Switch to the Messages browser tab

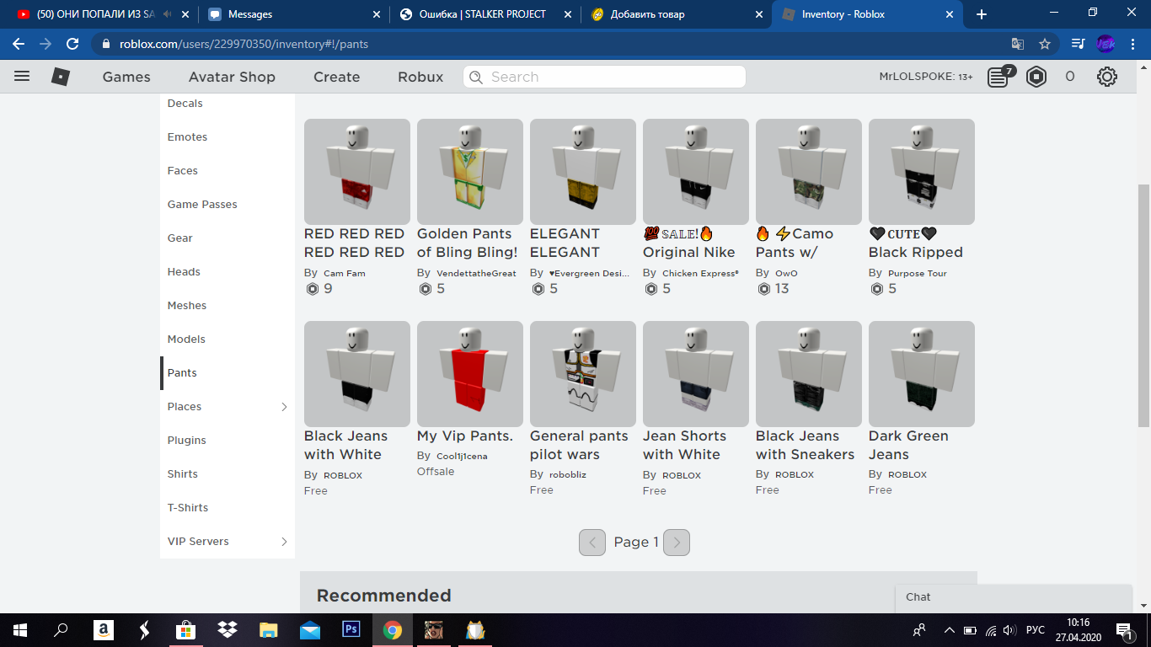250,14
